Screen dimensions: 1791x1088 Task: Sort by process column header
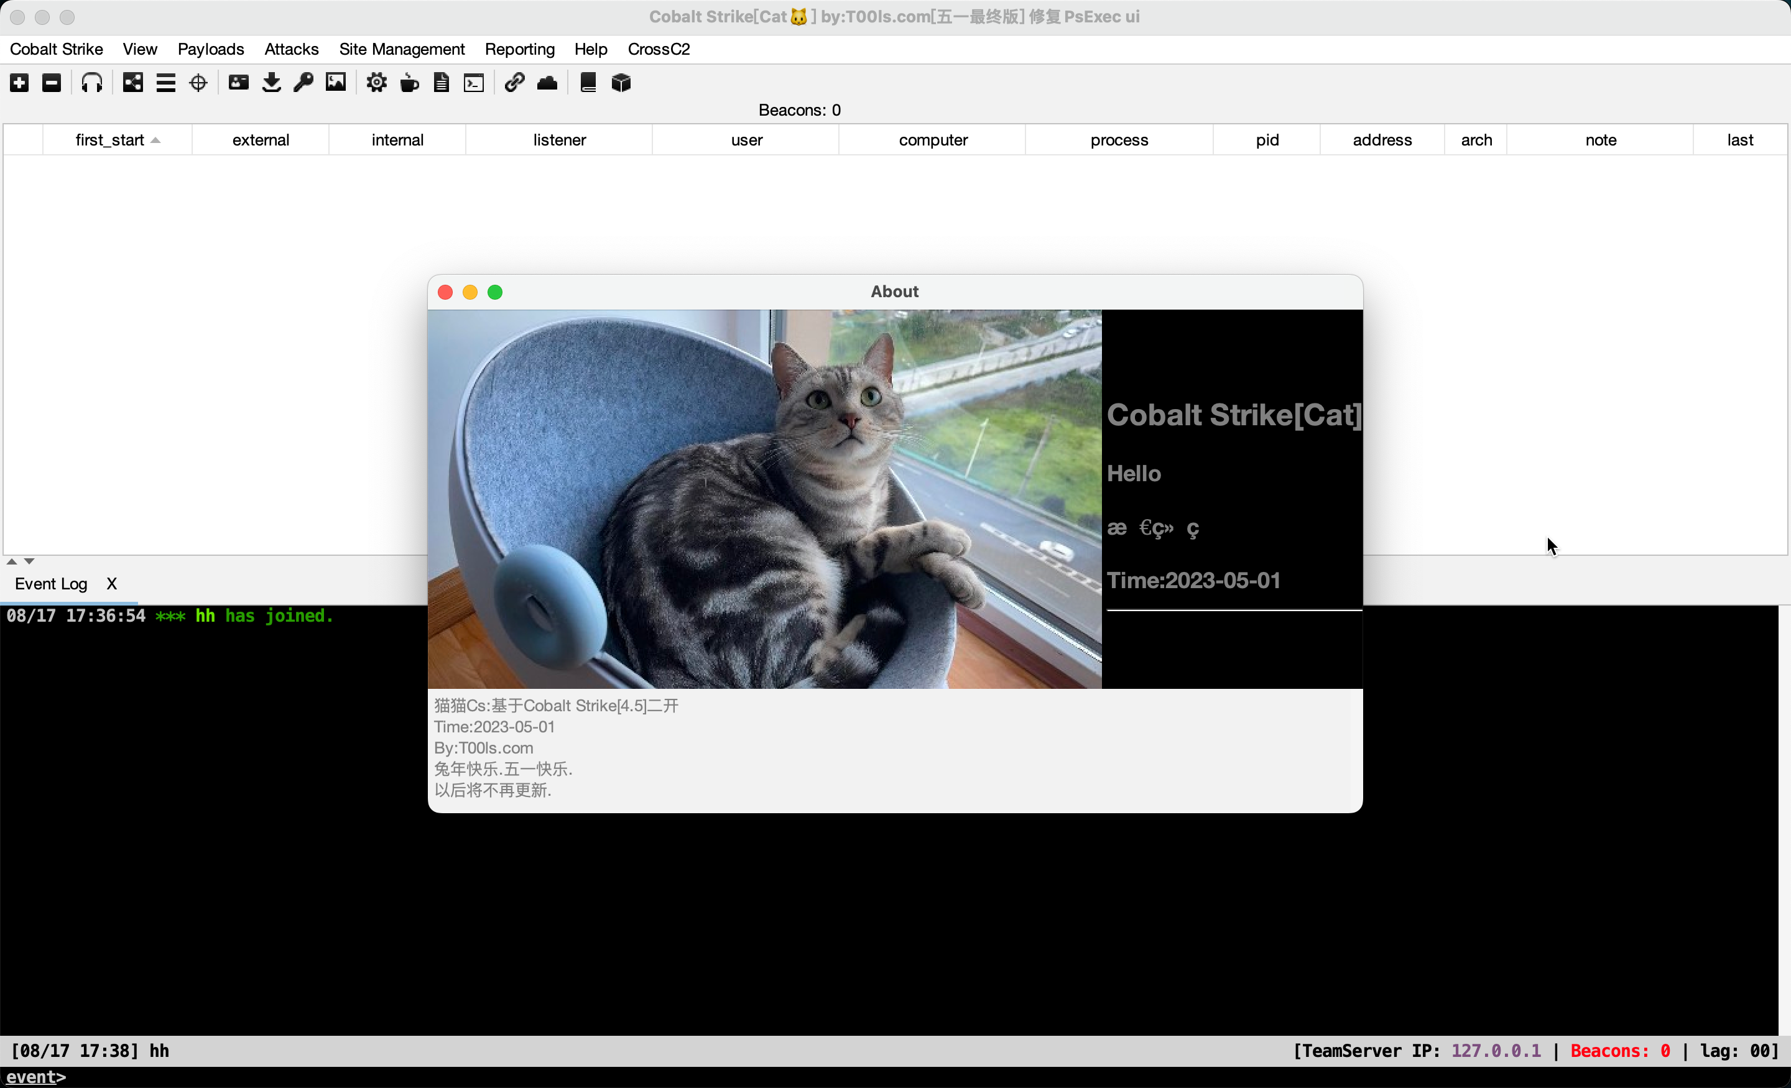pos(1119,139)
